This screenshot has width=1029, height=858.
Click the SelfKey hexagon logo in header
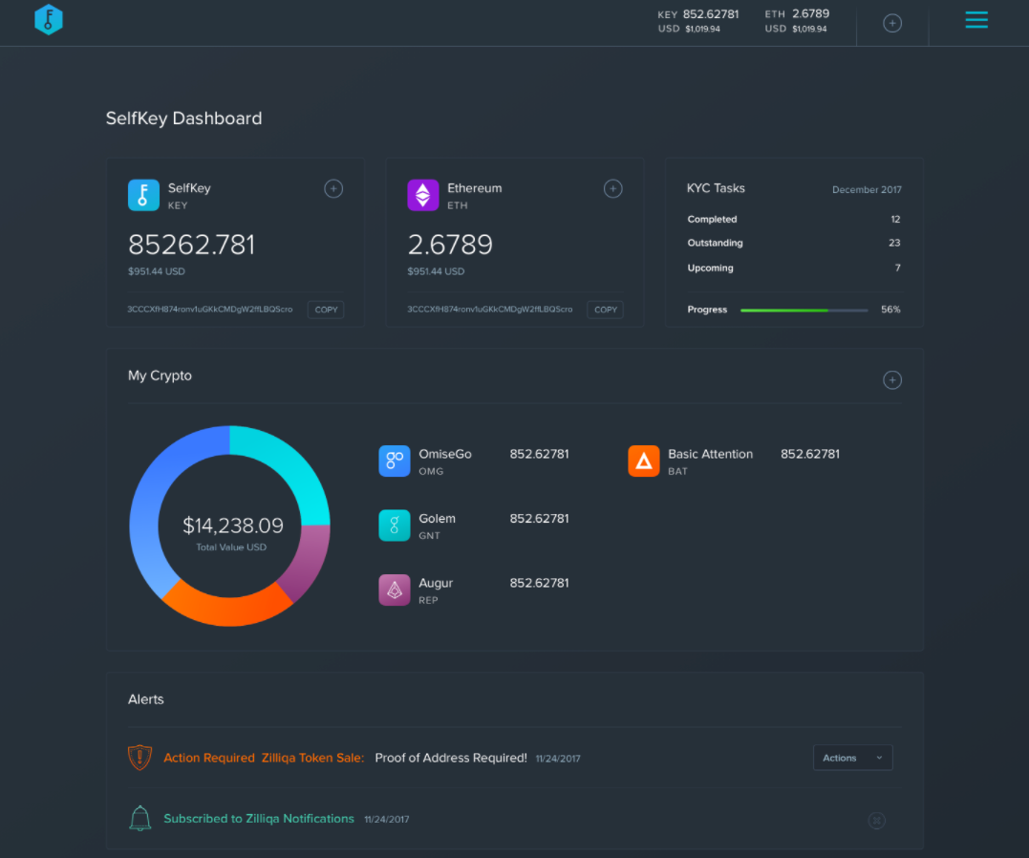49,20
